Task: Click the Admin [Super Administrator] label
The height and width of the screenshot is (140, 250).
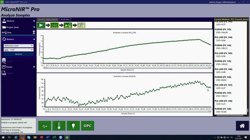Action: [222, 2]
